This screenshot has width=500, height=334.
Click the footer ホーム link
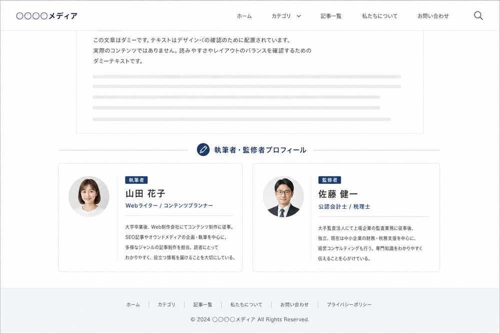[133, 304]
